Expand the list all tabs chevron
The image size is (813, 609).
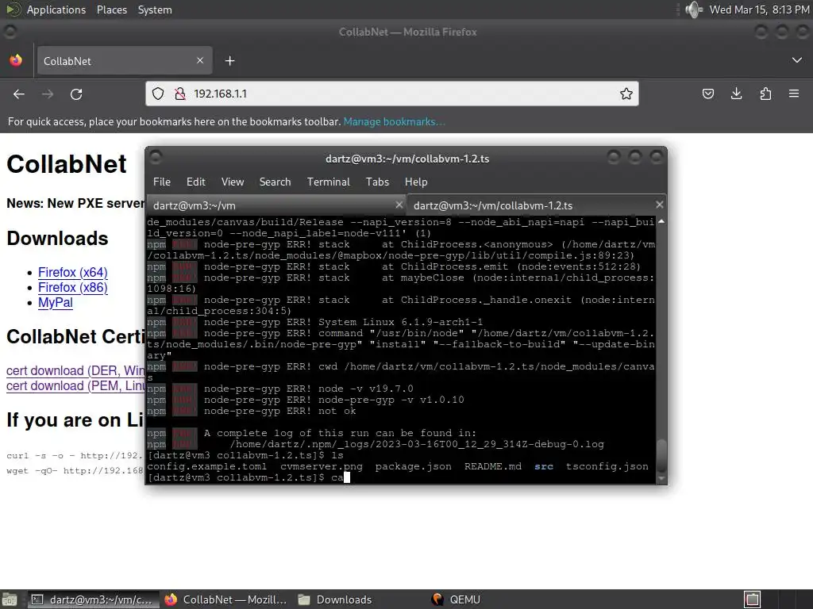[x=797, y=60]
